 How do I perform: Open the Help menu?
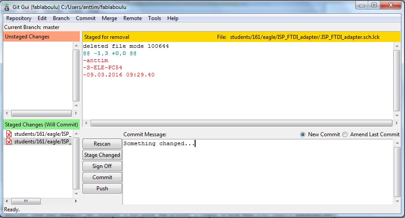click(x=173, y=18)
